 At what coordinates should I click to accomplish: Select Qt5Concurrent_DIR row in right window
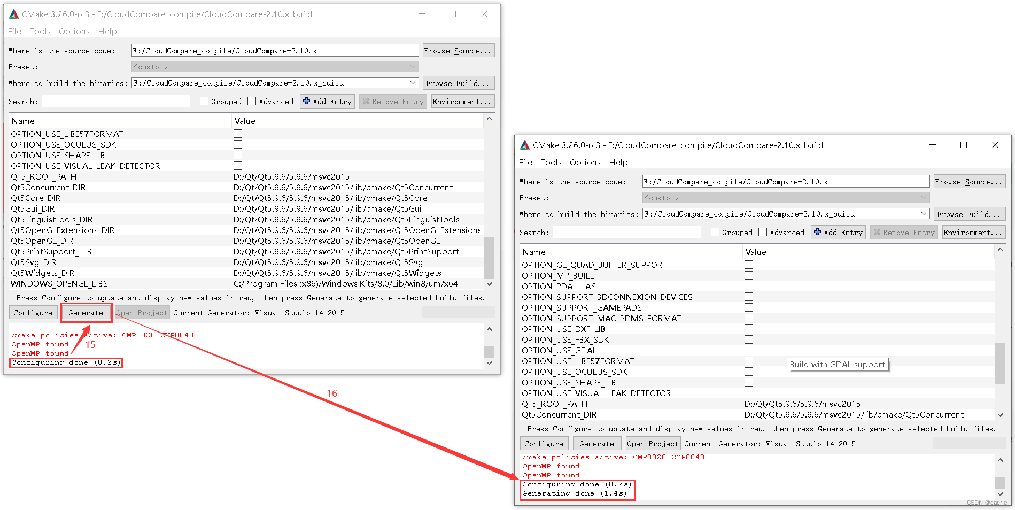[758, 414]
